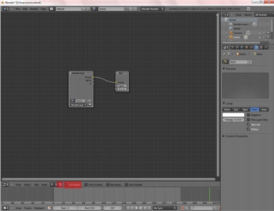274x211 pixels.
Task: Click the Energy value slider
Action: 233,120
